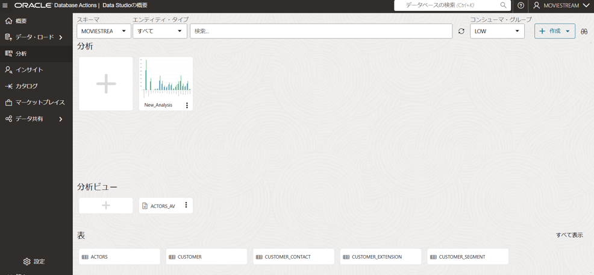Image resolution: width=594 pixels, height=275 pixels.
Task: Open the hamburger navigation menu
Action: (x=5, y=5)
